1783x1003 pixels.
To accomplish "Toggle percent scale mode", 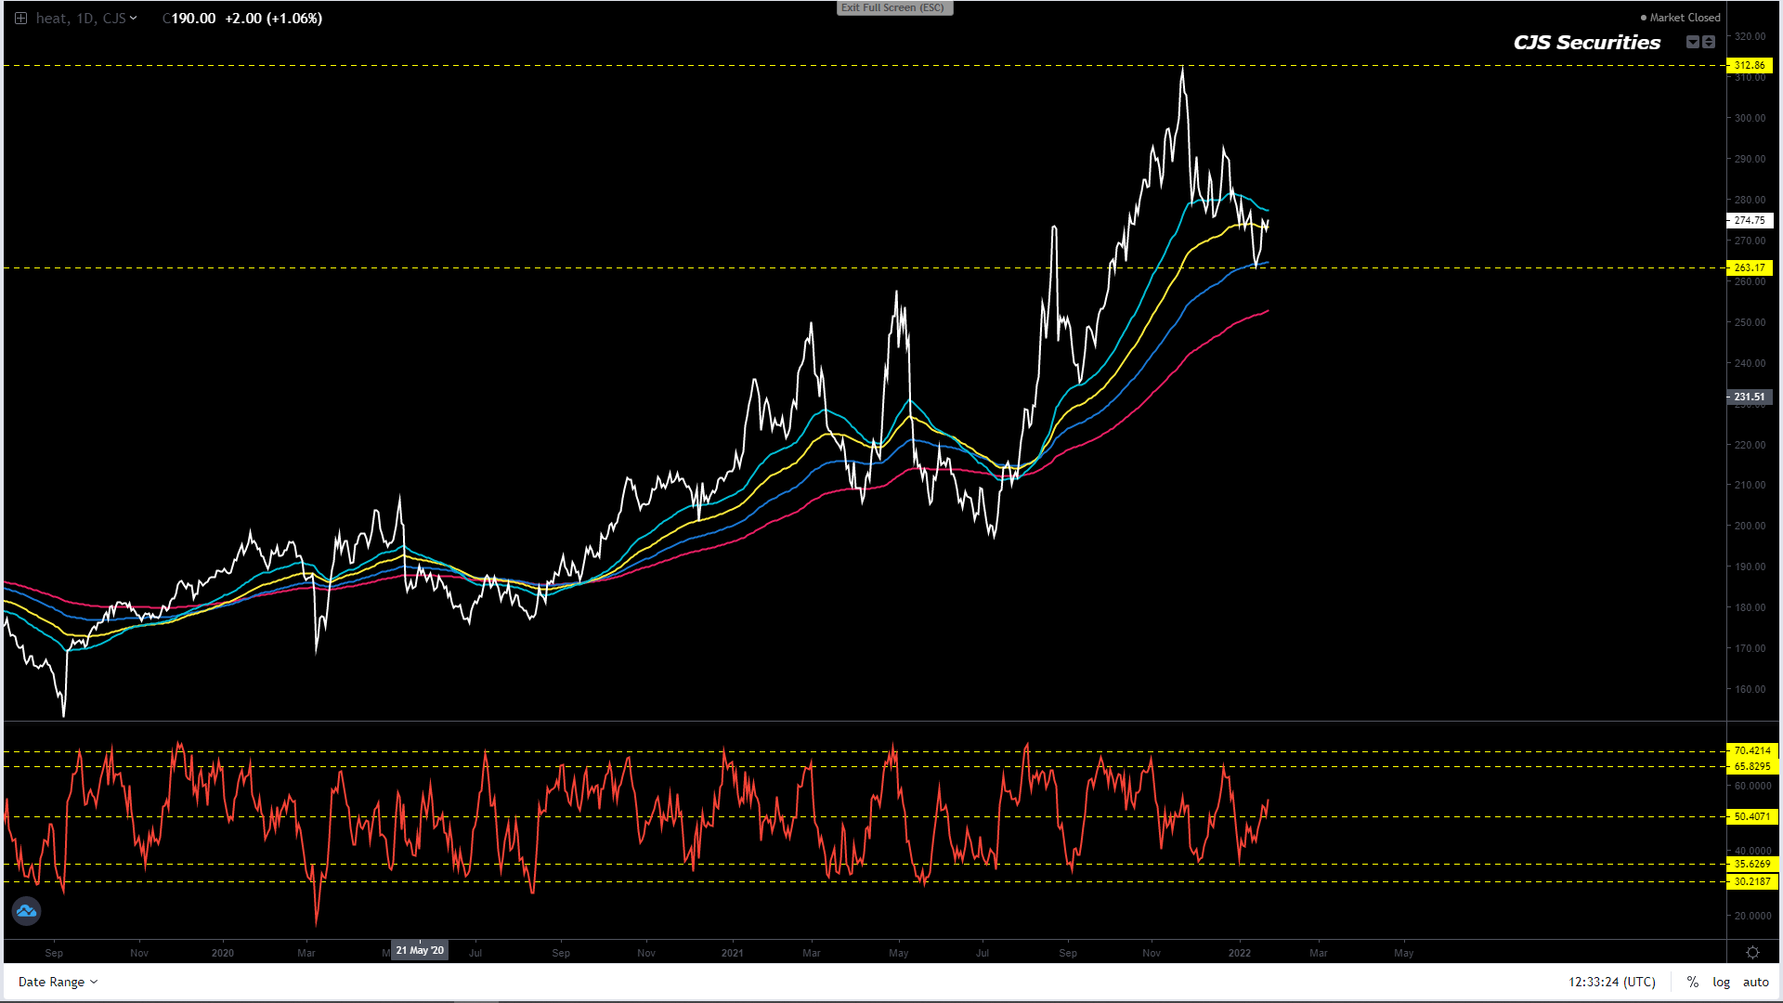I will [1693, 982].
